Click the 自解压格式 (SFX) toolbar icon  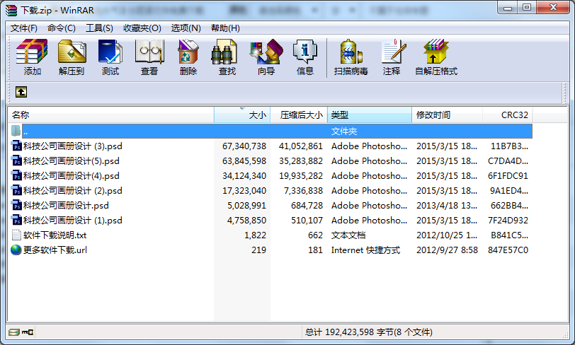(x=435, y=52)
